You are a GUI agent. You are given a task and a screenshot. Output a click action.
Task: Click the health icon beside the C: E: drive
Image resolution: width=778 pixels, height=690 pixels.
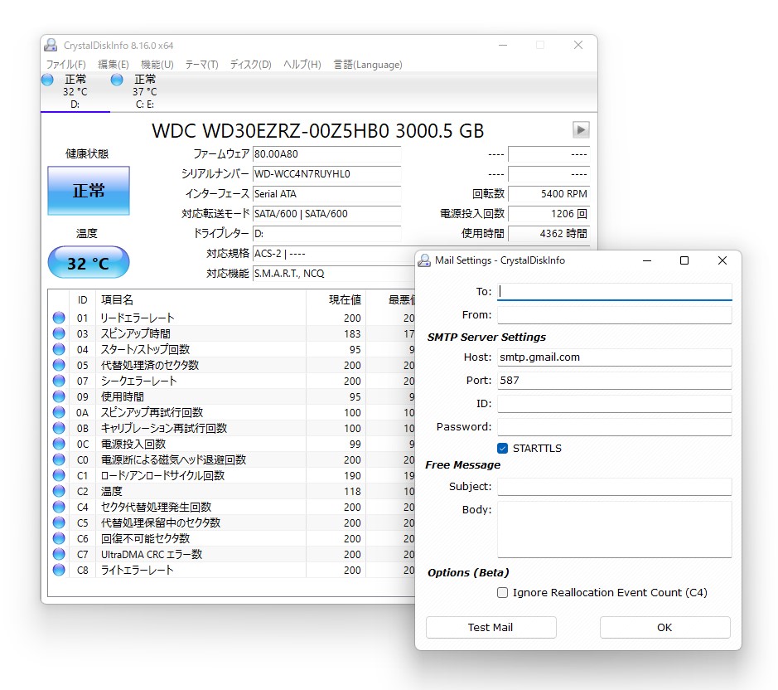115,80
